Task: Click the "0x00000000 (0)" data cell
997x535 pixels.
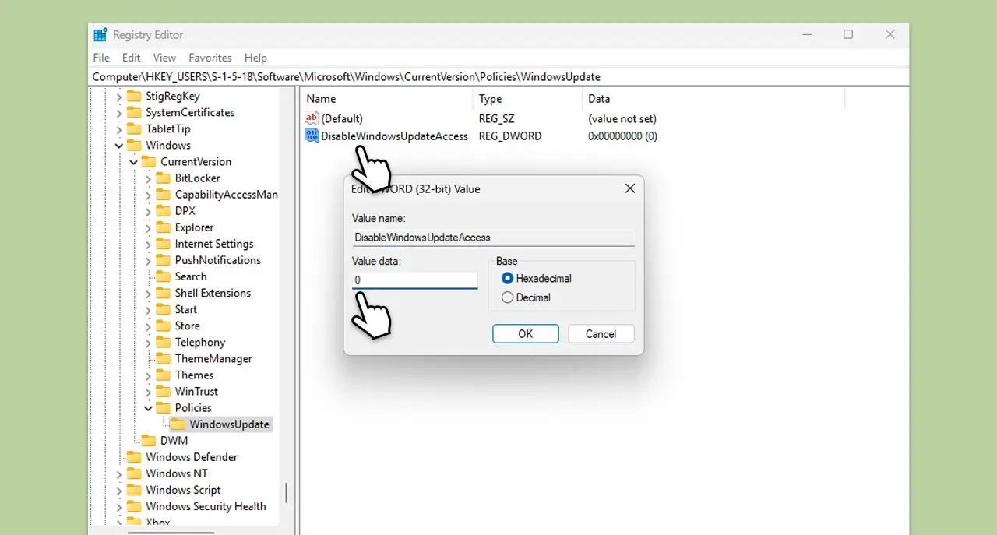Action: tap(623, 136)
